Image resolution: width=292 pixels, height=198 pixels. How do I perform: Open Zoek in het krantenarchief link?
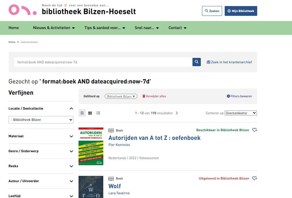tap(229, 62)
